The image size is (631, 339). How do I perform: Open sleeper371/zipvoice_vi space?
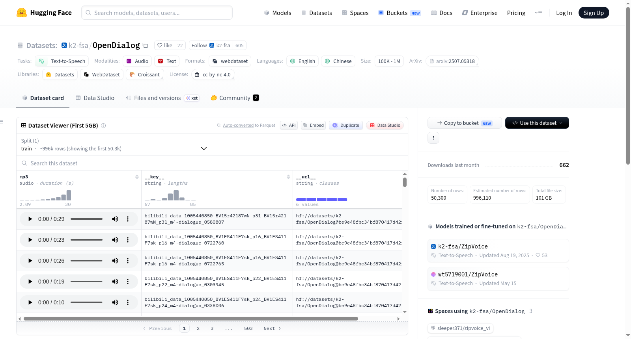tap(460, 328)
